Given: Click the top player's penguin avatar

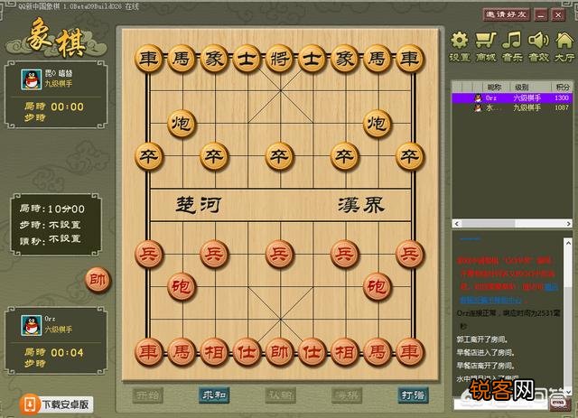Looking at the screenshot, I should pyautogui.click(x=32, y=79).
